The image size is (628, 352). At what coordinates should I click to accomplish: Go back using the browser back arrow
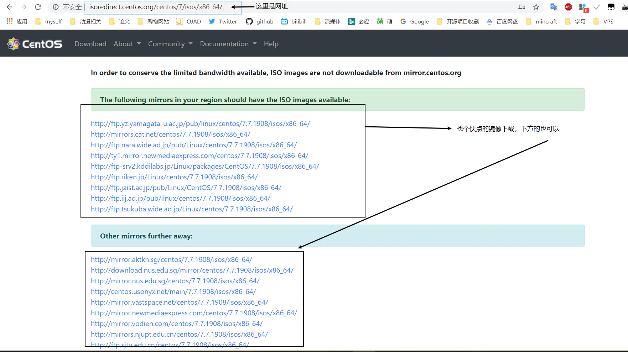10,7
